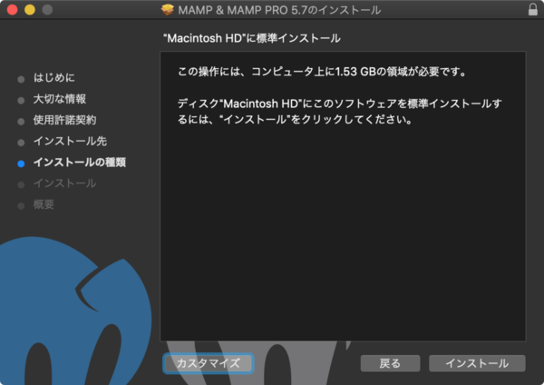Click the 戻る button

(390, 363)
